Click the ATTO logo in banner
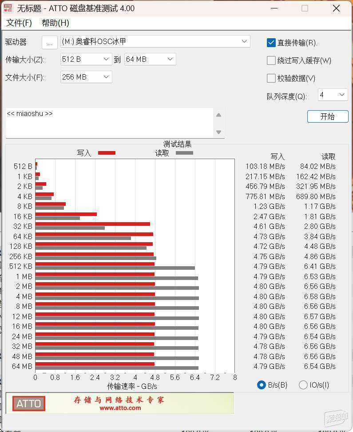 [x=28, y=404]
